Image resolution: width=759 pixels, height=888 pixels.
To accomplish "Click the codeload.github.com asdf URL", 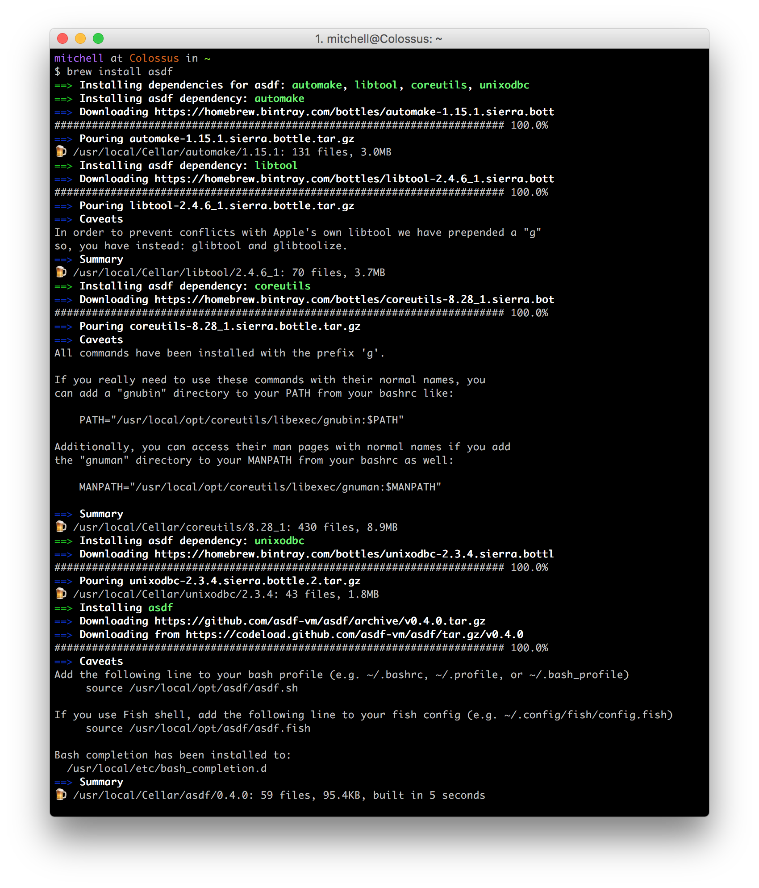I will pyautogui.click(x=354, y=634).
